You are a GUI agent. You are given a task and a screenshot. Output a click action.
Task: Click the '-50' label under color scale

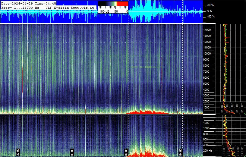click(116, 12)
